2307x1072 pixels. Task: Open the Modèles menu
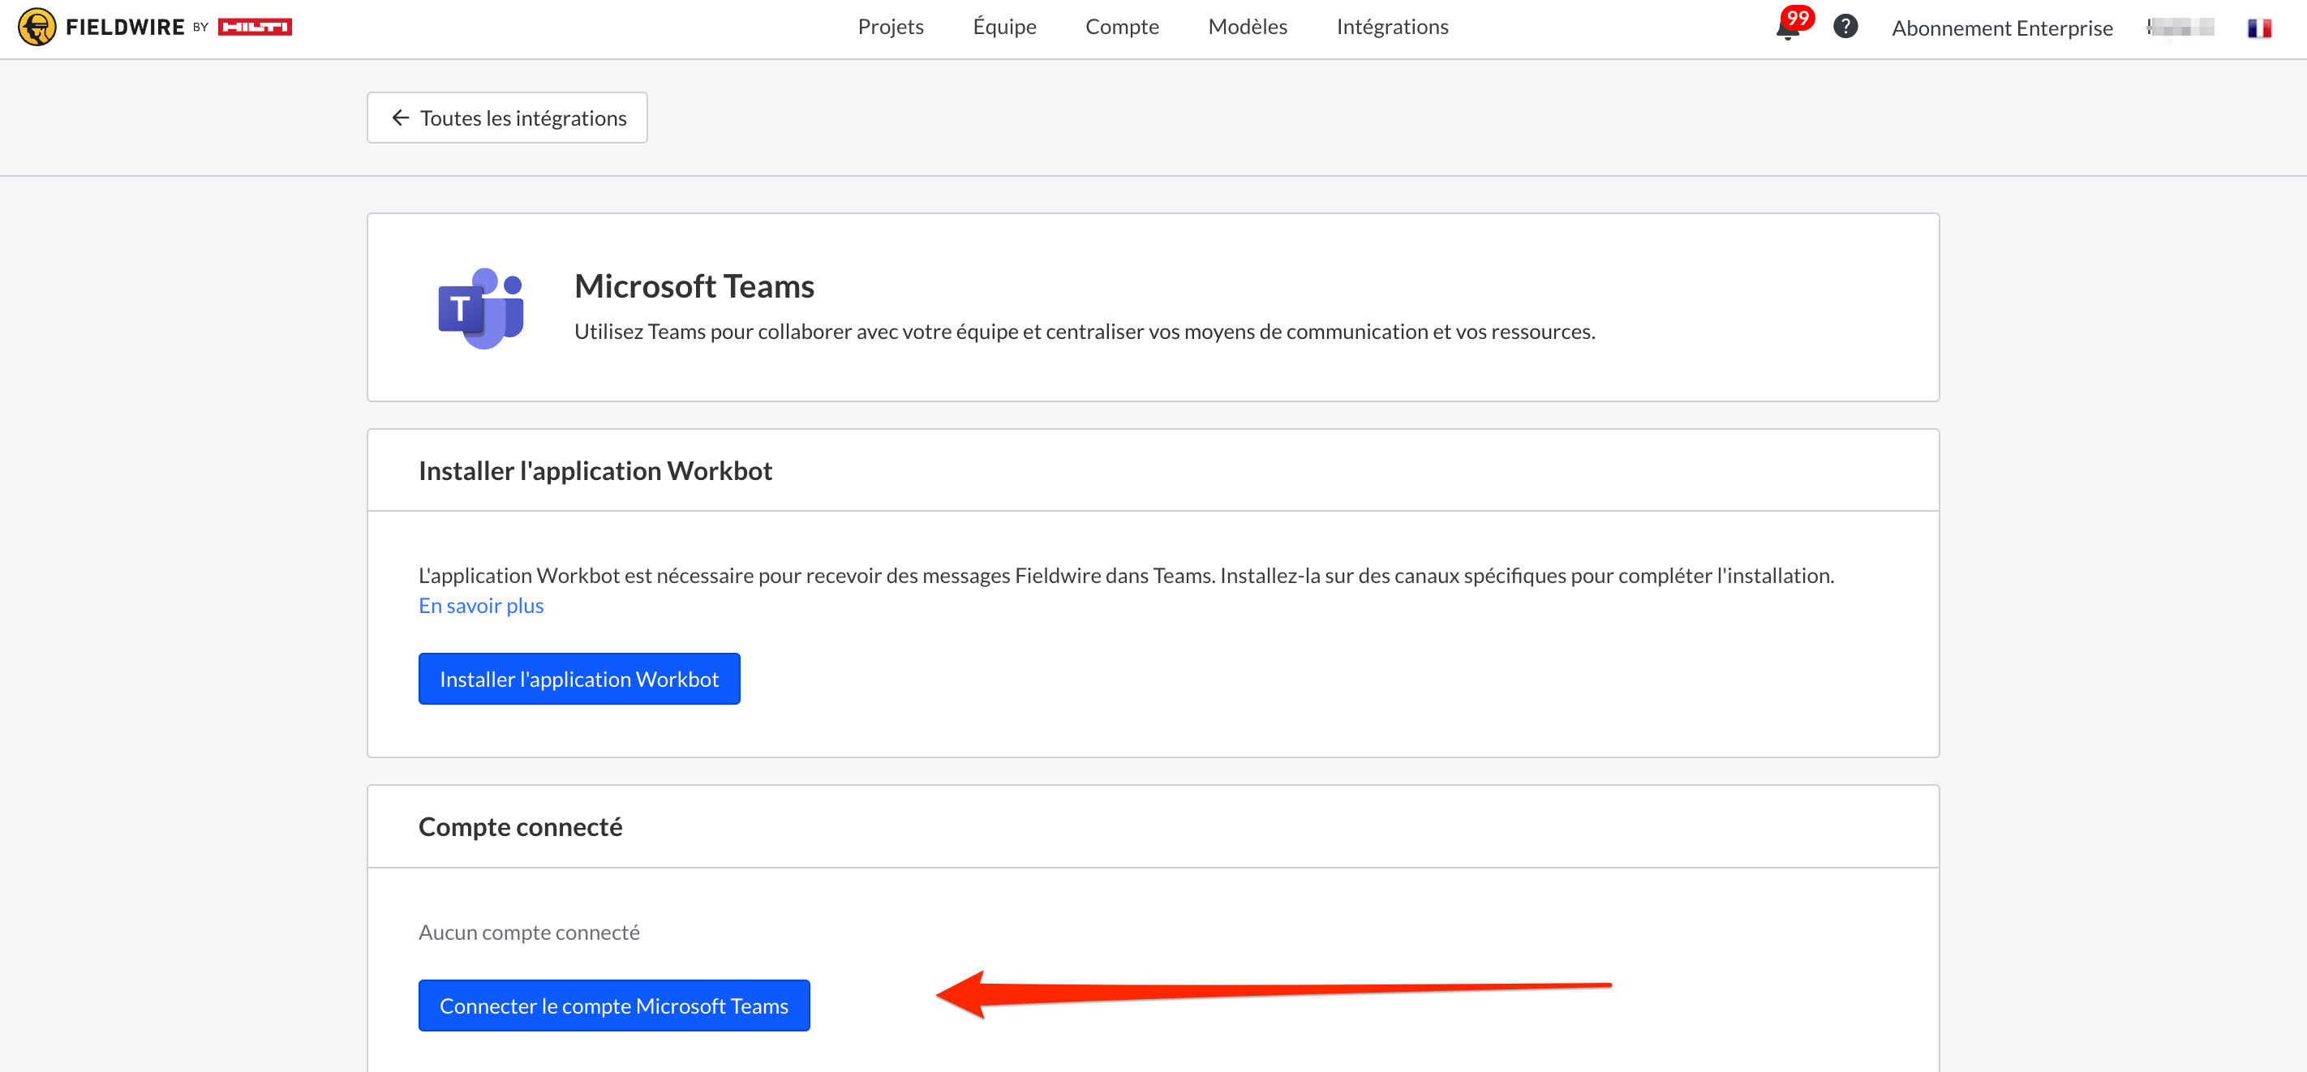(x=1248, y=27)
